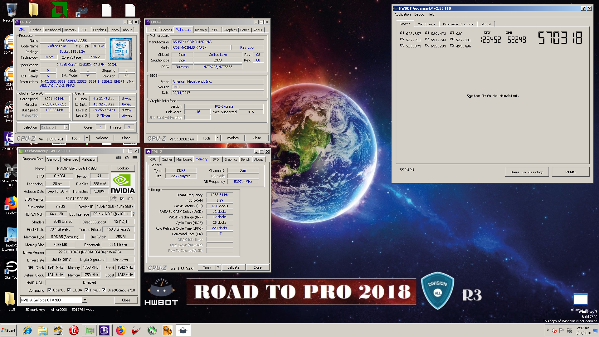Switch to GPU-Z via the green card taskbar icon
Image resolution: width=599 pixels, height=337 pixels.
[90, 330]
